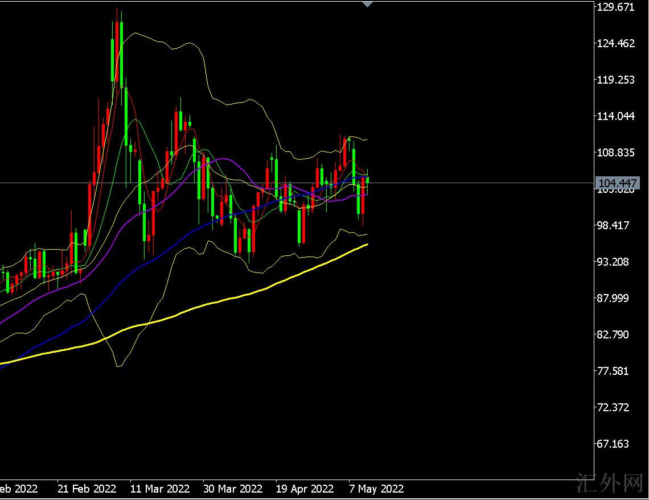649x500 pixels.
Task: Select the 19 Apr 2022 date label
Action: 305,489
